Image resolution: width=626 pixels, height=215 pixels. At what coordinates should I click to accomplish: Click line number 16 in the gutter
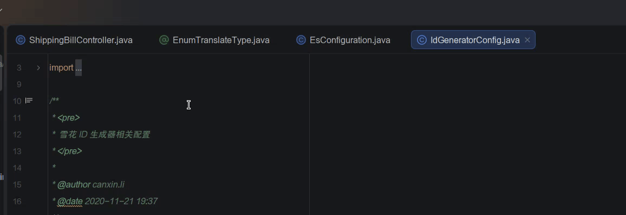tap(17, 201)
